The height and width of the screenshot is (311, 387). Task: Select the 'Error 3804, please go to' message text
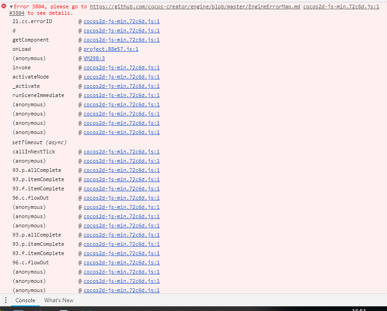click(51, 6)
